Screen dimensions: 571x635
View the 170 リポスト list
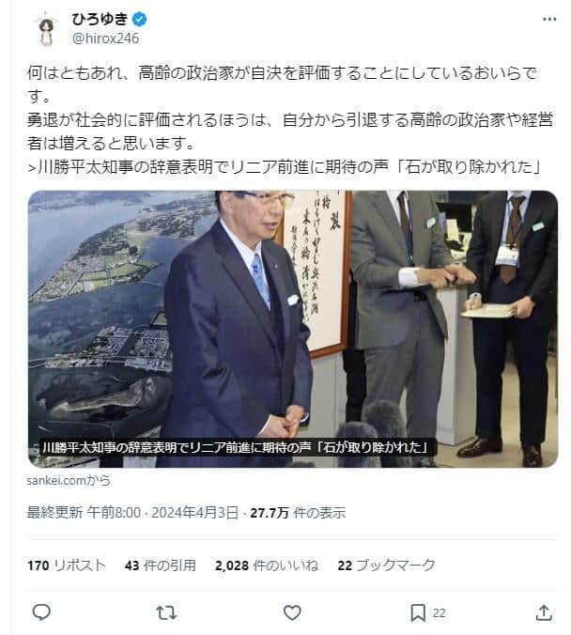pos(67,565)
